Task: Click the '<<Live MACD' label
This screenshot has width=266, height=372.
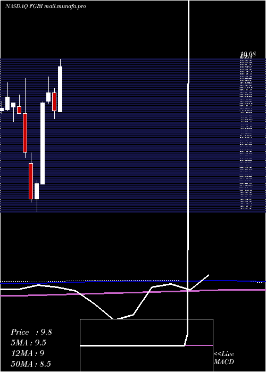Action: click(224, 358)
